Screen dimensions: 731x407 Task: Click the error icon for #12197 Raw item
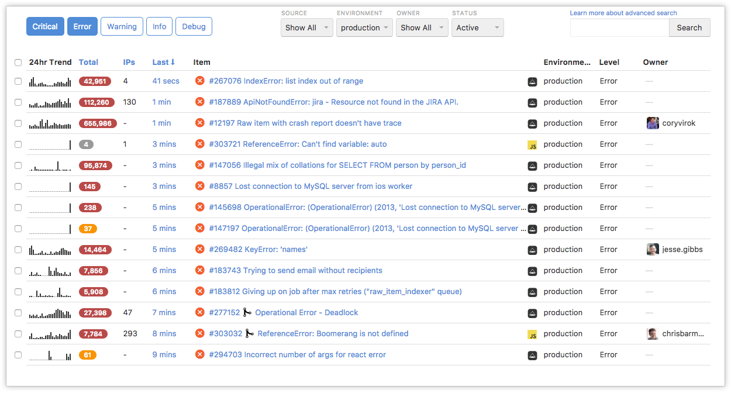(199, 123)
